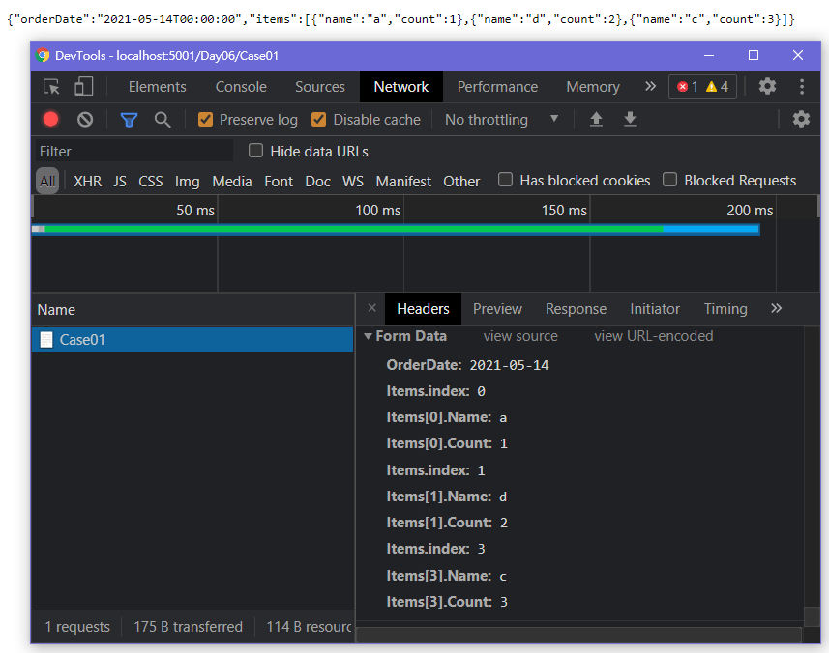Minimize the DevTools window

[709, 55]
